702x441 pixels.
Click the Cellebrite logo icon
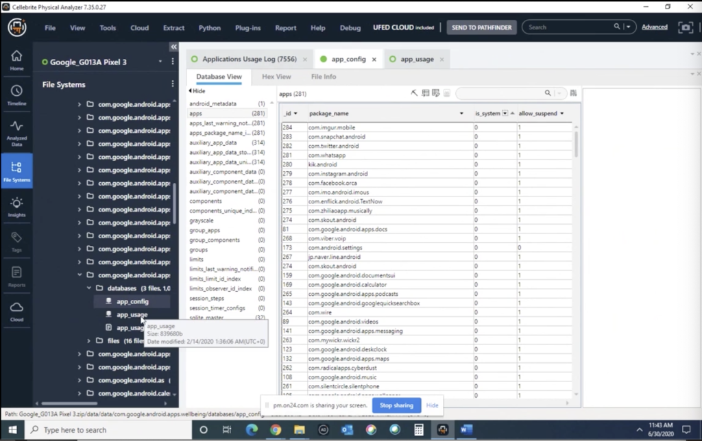[x=17, y=27]
